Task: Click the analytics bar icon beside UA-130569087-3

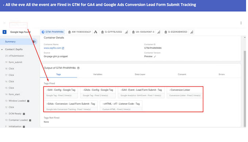Action: (159, 32)
